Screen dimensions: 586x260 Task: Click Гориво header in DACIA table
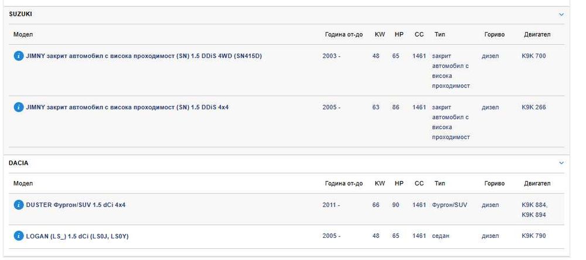495,183
